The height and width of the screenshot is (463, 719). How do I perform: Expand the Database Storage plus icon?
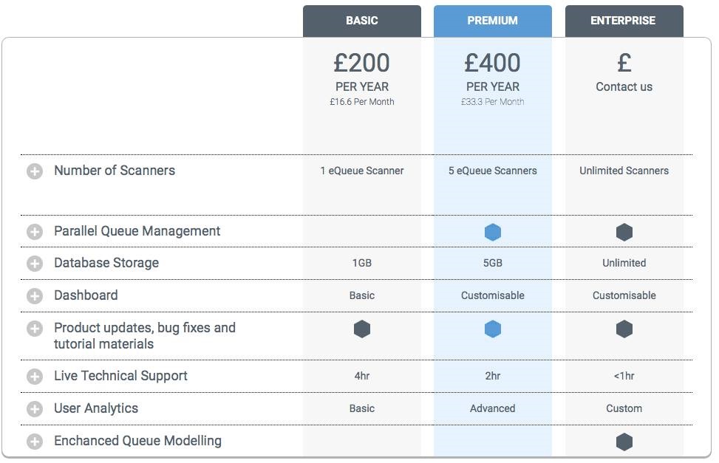coord(35,264)
